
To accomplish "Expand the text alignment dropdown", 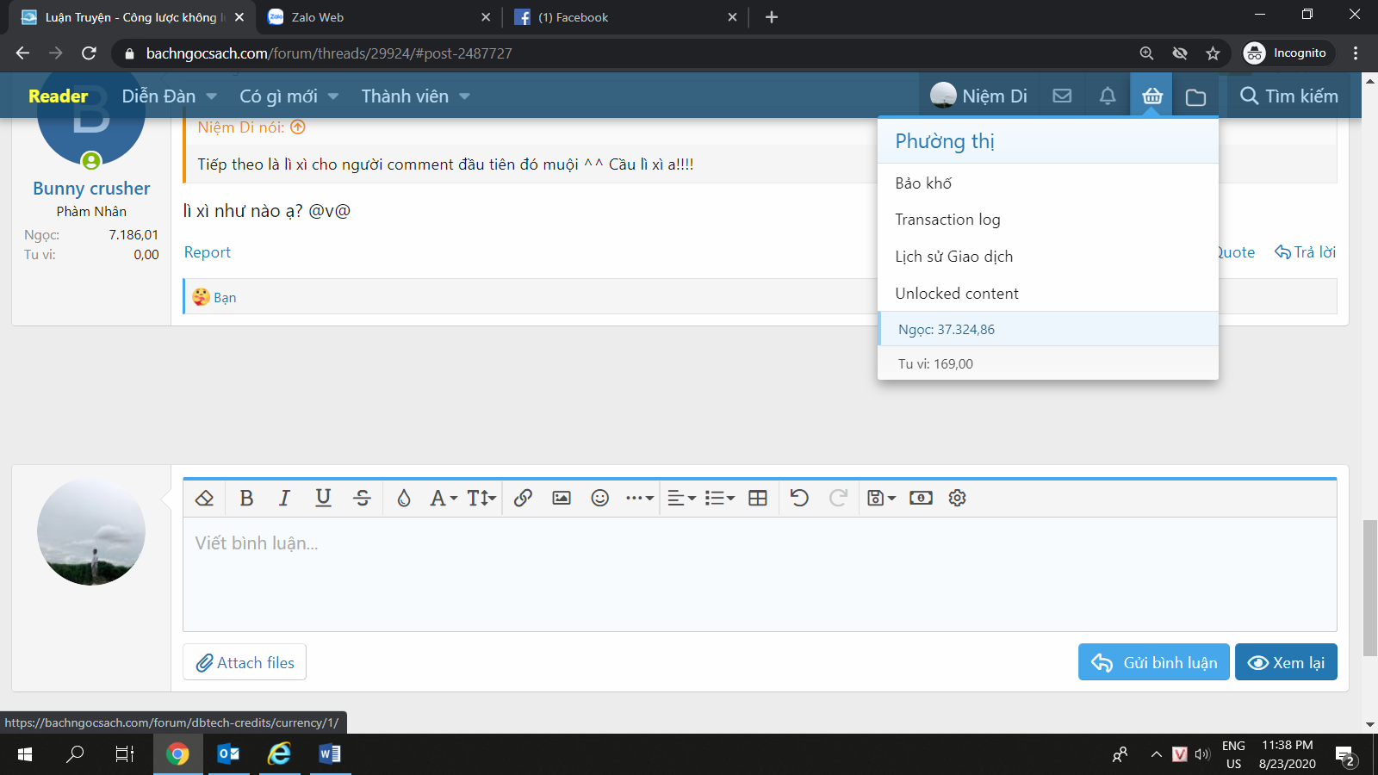I will pyautogui.click(x=681, y=498).
